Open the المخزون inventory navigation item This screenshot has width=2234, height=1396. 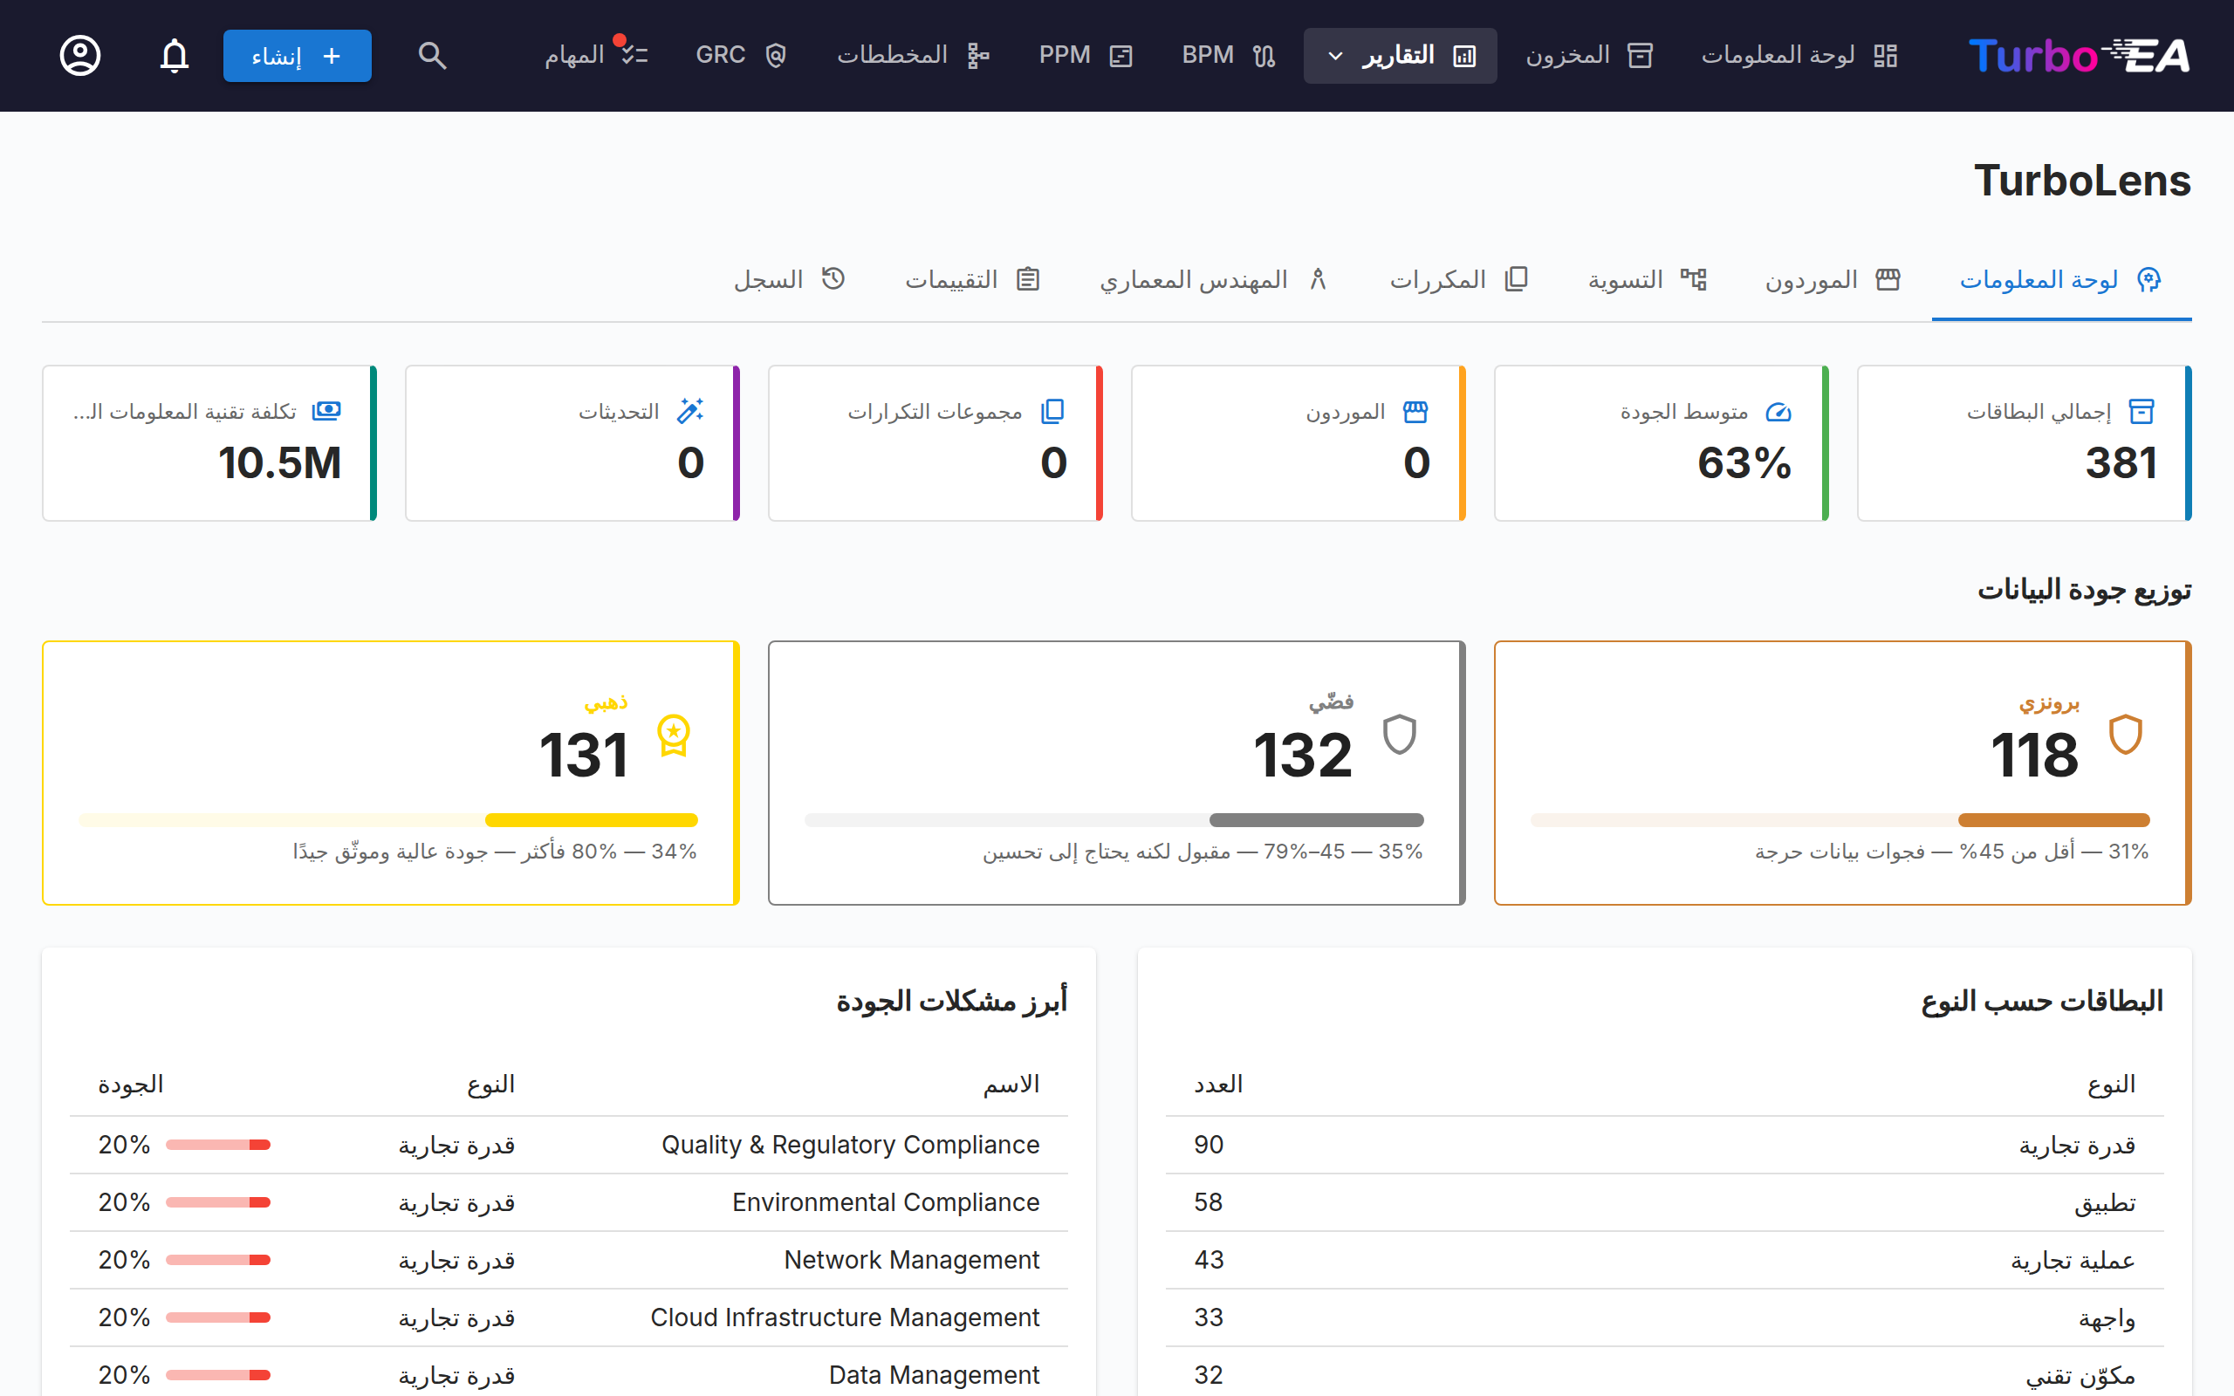pyautogui.click(x=1589, y=55)
